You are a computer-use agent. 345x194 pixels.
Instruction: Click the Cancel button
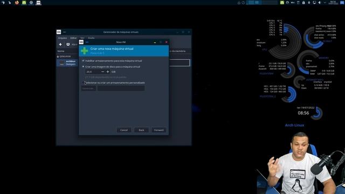pos(124,130)
